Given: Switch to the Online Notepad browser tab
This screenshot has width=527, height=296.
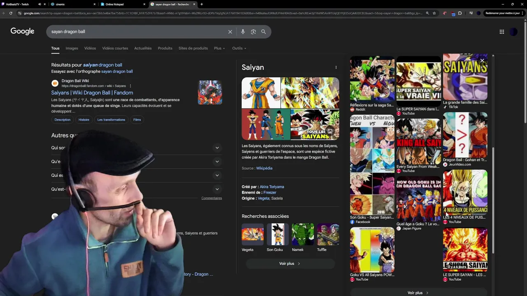Looking at the screenshot, I should 124,4.
